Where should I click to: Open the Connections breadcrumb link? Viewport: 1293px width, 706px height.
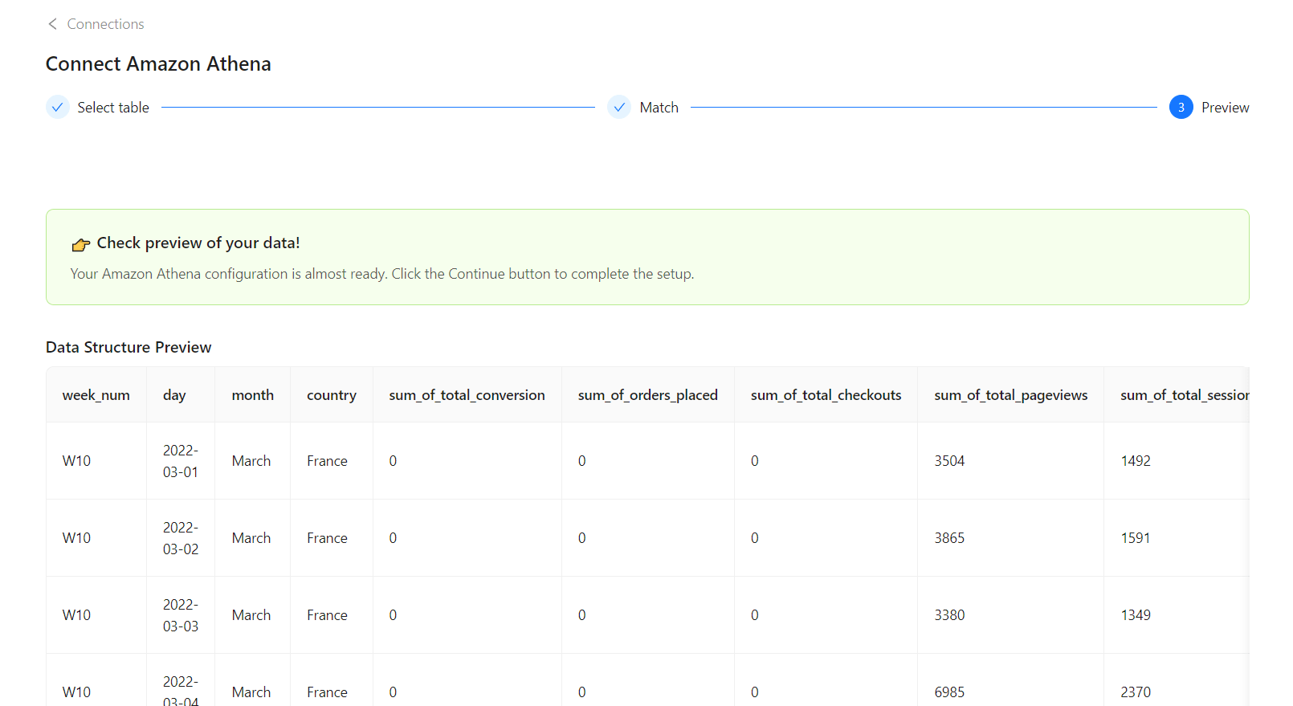tap(105, 24)
